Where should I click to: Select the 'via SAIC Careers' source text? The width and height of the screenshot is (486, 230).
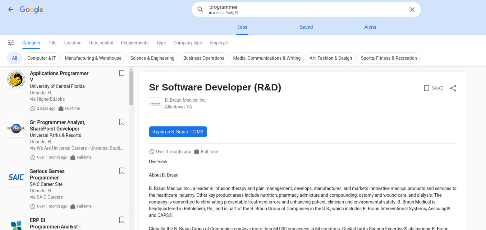(46, 197)
